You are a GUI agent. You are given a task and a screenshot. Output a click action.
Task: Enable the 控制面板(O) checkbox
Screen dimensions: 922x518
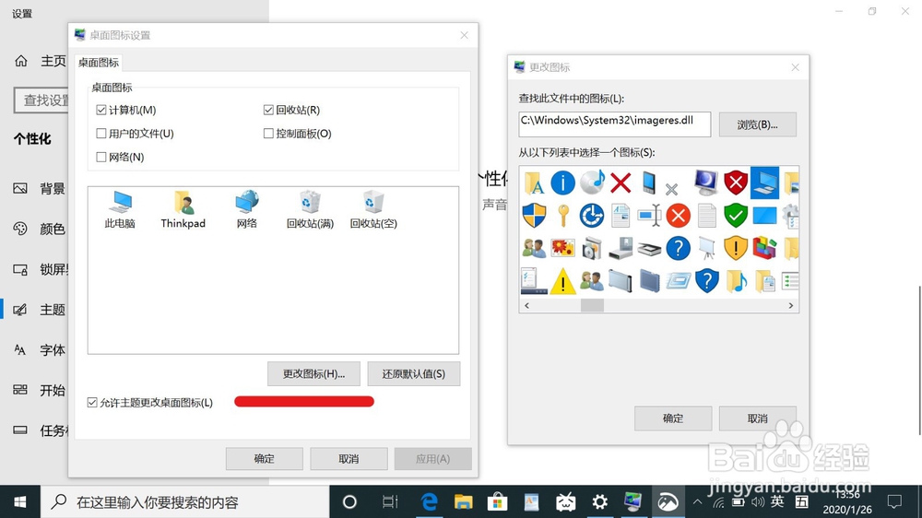pos(268,134)
